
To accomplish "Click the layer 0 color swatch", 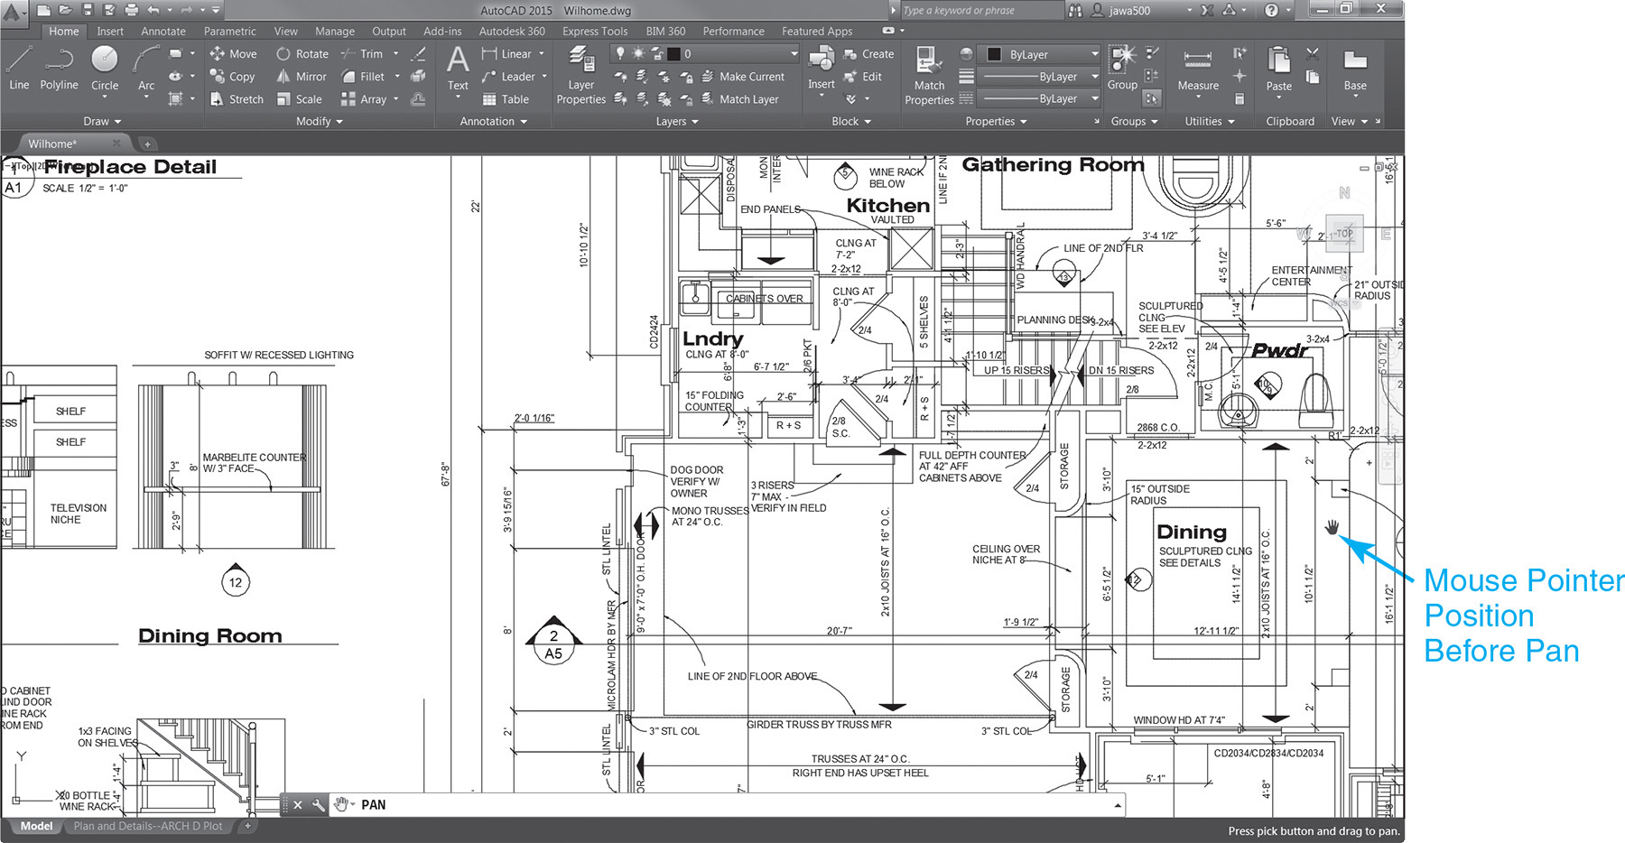I will [673, 54].
